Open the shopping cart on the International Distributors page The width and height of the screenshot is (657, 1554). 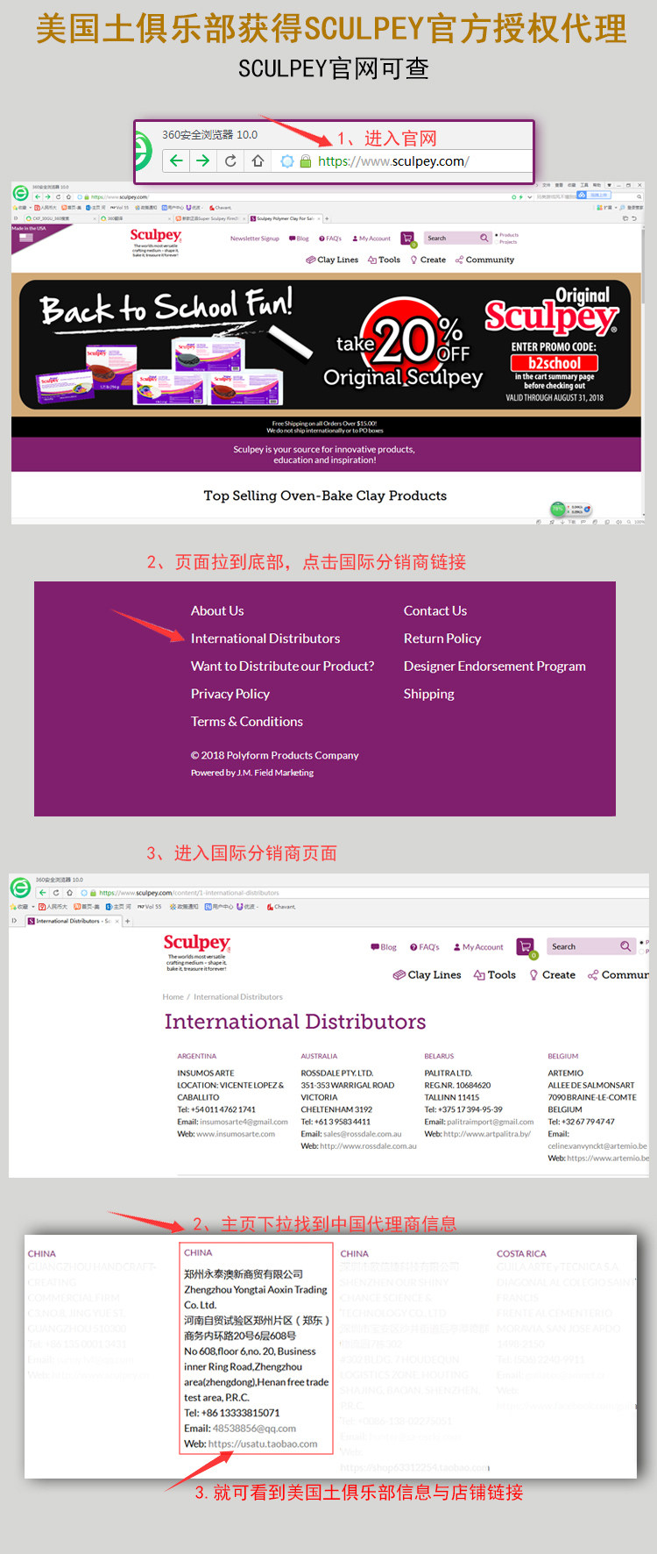click(x=525, y=946)
